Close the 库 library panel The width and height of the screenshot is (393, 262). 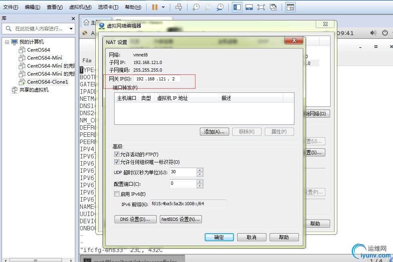pos(73,18)
